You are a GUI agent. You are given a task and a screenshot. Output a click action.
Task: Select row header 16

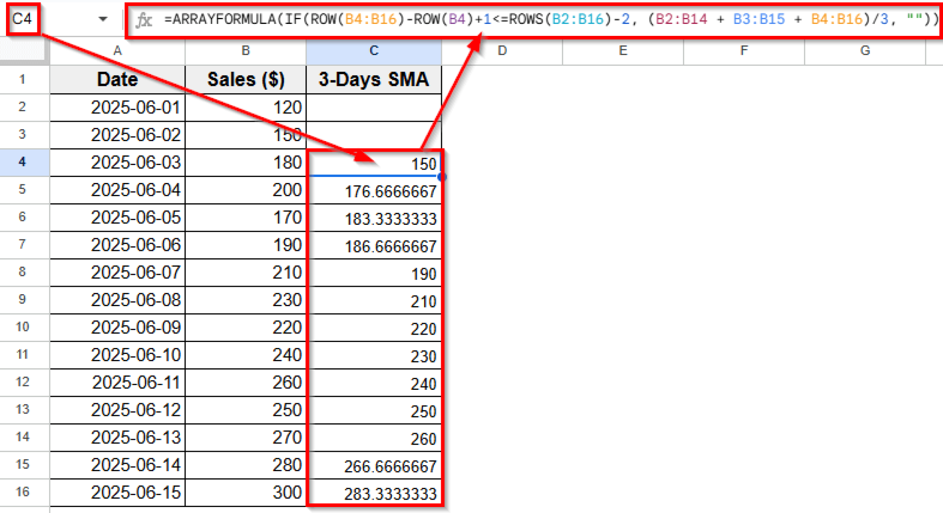24,492
